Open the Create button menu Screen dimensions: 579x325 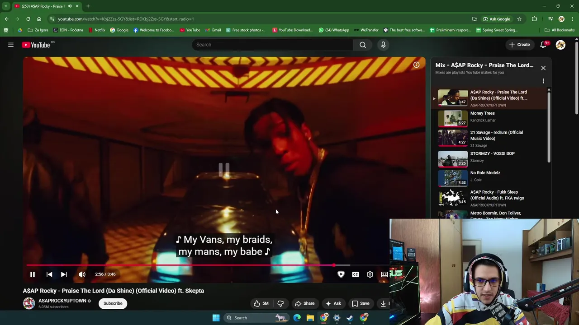(x=519, y=45)
